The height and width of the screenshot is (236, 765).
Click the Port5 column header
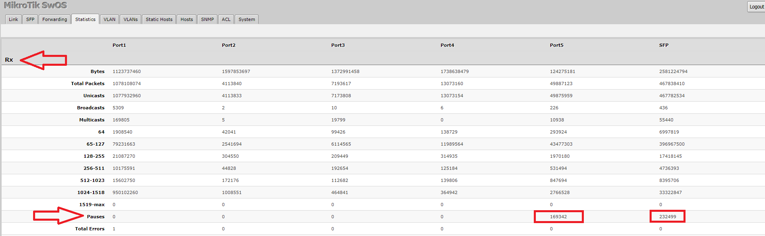[556, 45]
